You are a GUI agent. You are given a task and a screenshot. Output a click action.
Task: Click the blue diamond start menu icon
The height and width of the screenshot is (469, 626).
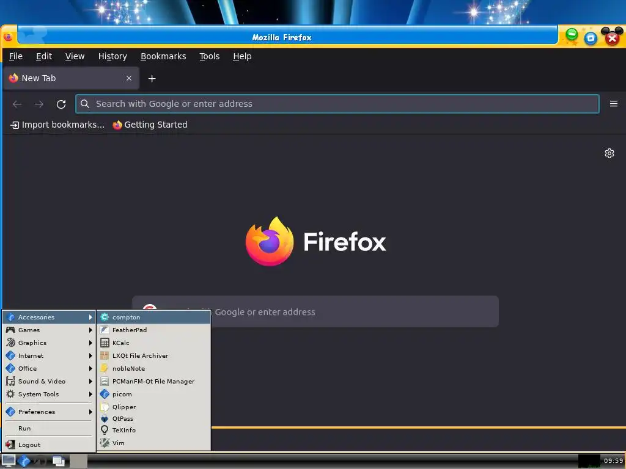pos(24,461)
